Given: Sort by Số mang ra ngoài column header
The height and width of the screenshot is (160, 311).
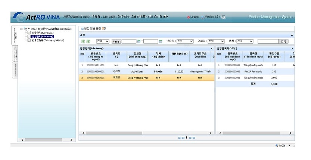Looking at the screenshot, I should pos(96,56).
